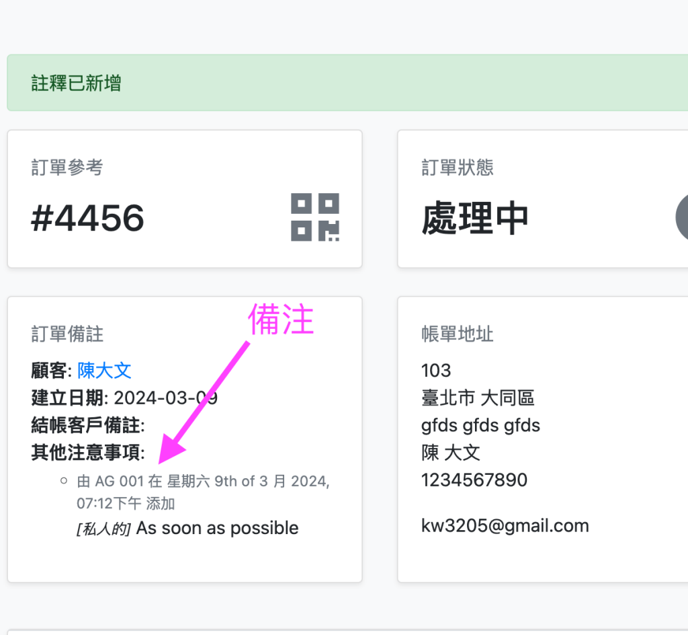Click the 訂單參考 card heading
The image size is (688, 635).
tap(67, 167)
